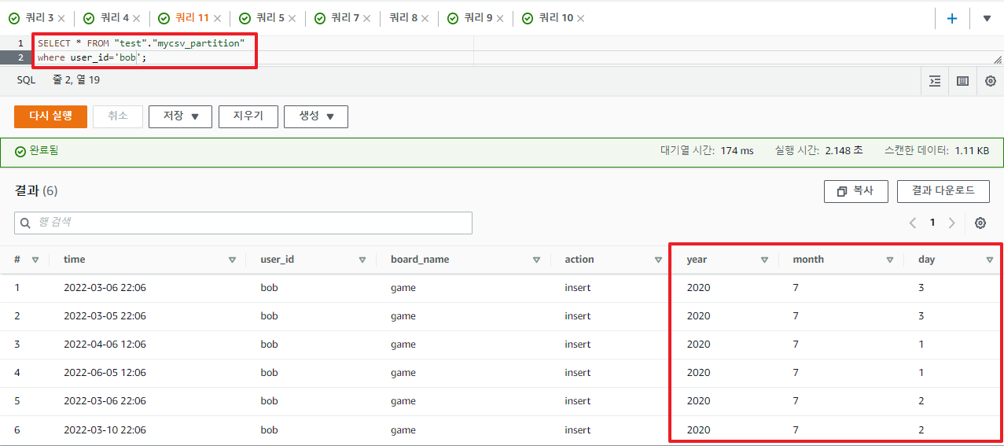This screenshot has width=1004, height=446.
Task: Click 다시 실행 to rerun the query
Action: tap(50, 116)
